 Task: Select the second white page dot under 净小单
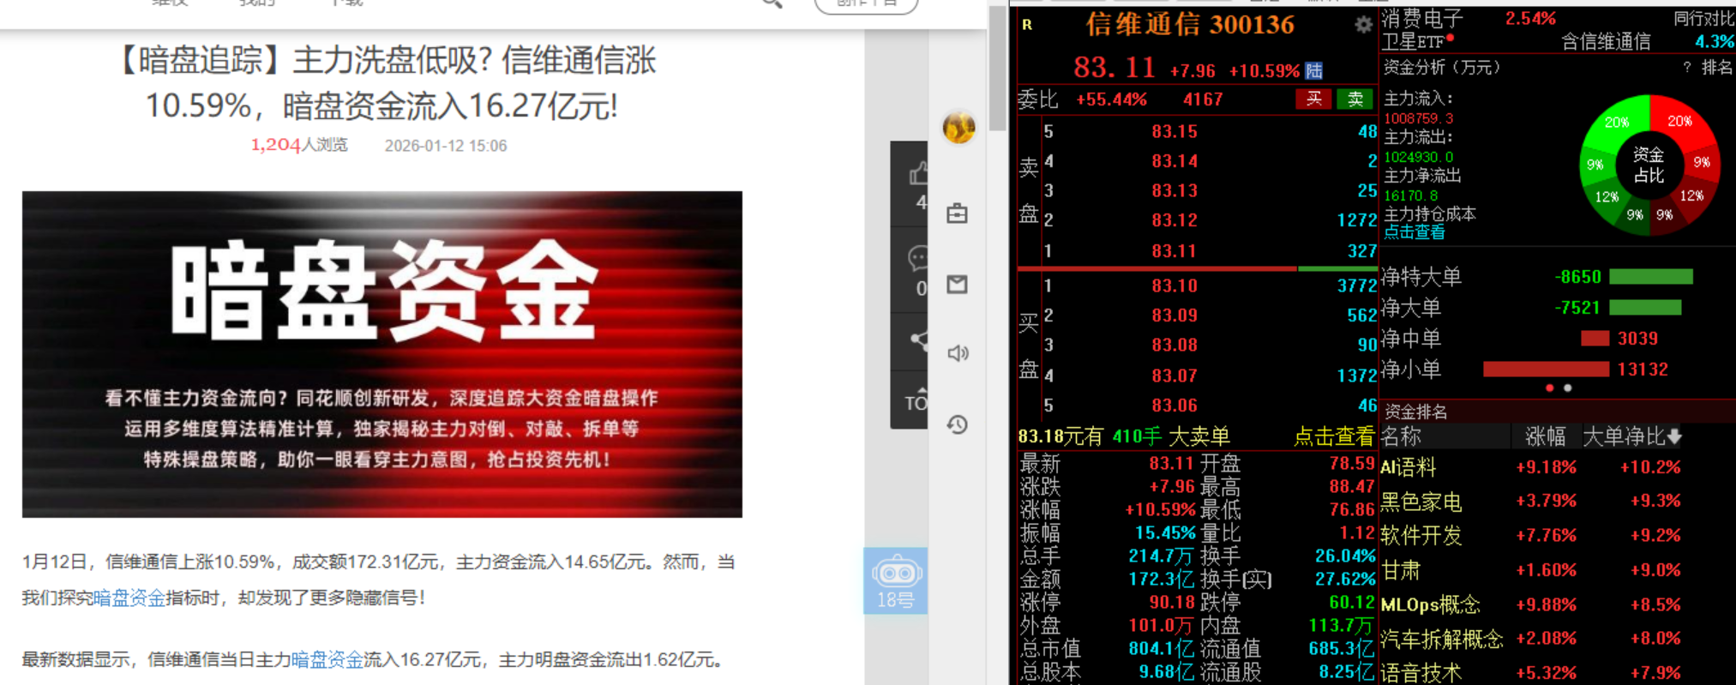1568,388
